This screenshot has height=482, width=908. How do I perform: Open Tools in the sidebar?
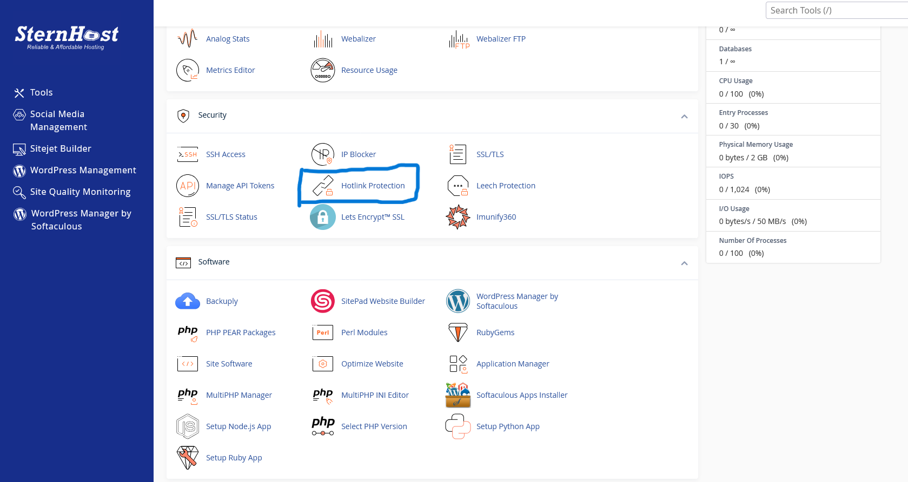pyautogui.click(x=41, y=93)
